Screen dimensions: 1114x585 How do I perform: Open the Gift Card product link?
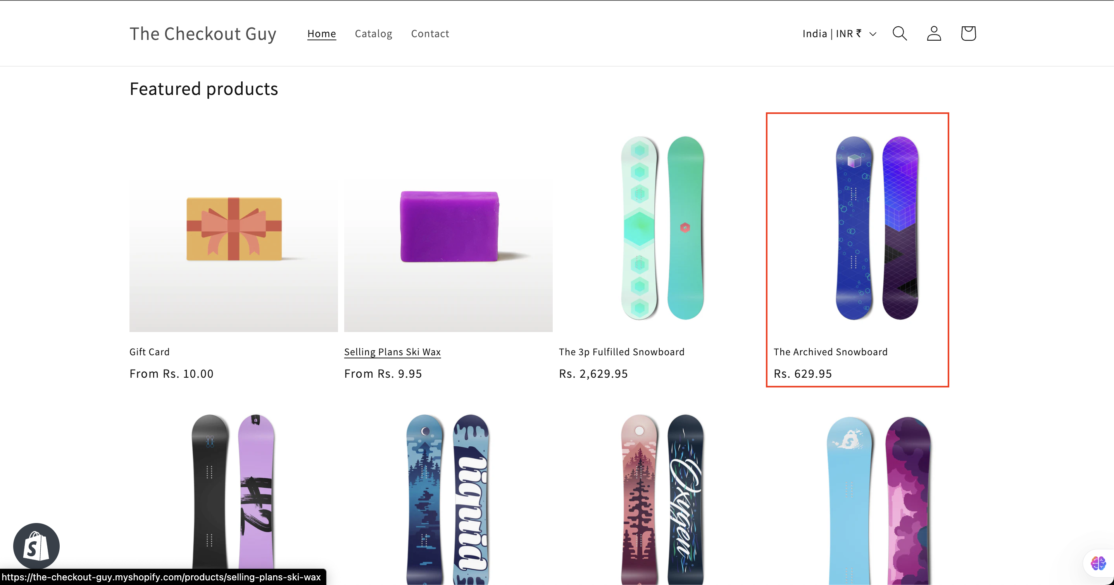(149, 352)
